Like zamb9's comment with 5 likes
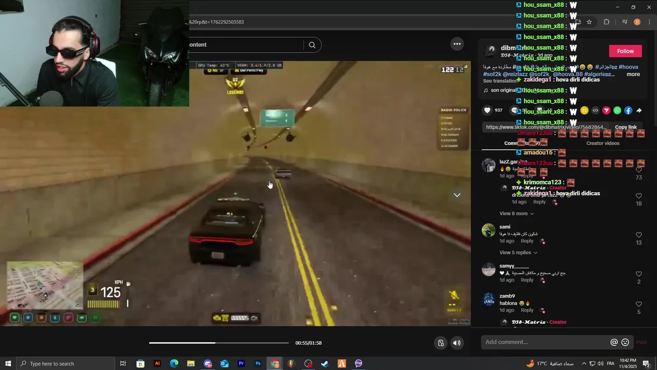657x370 pixels. 639,304
